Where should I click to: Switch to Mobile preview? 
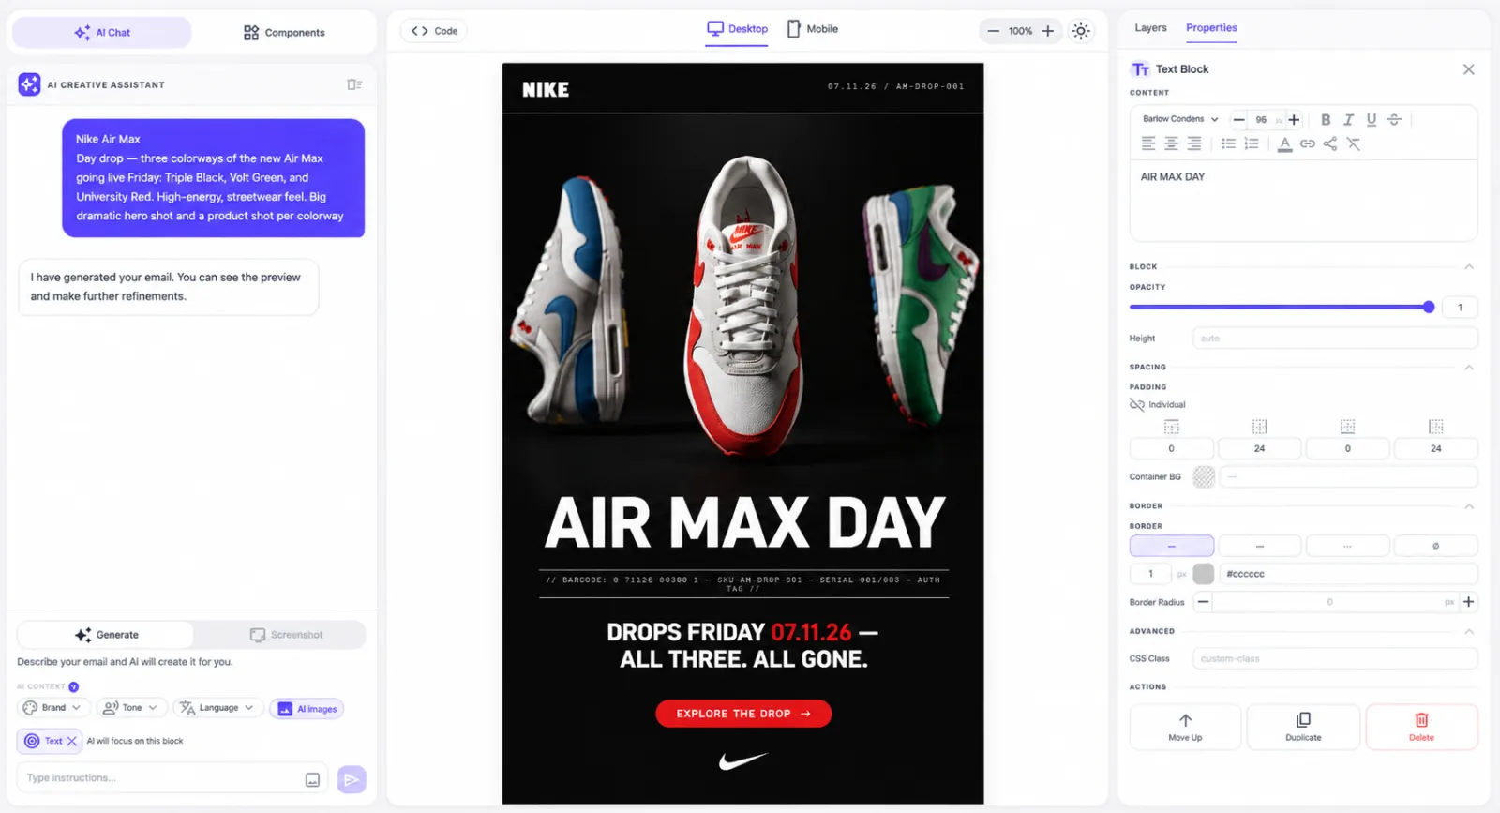pyautogui.click(x=812, y=29)
